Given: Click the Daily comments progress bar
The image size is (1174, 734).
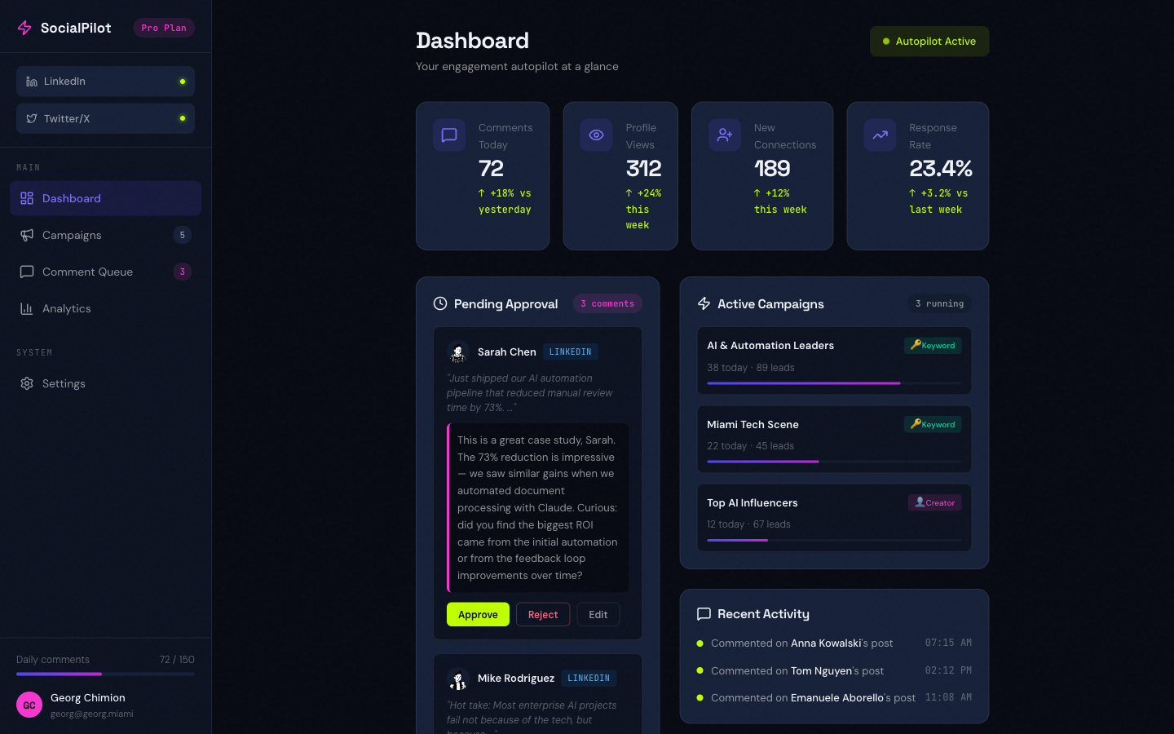Looking at the screenshot, I should 105,674.
